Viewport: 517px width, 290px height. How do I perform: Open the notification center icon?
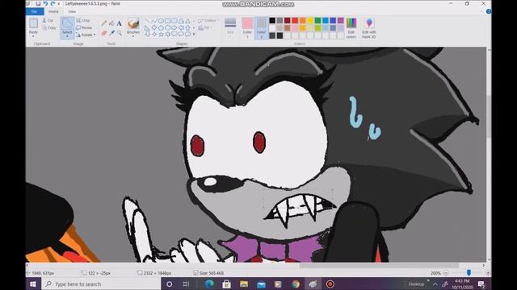(x=481, y=284)
